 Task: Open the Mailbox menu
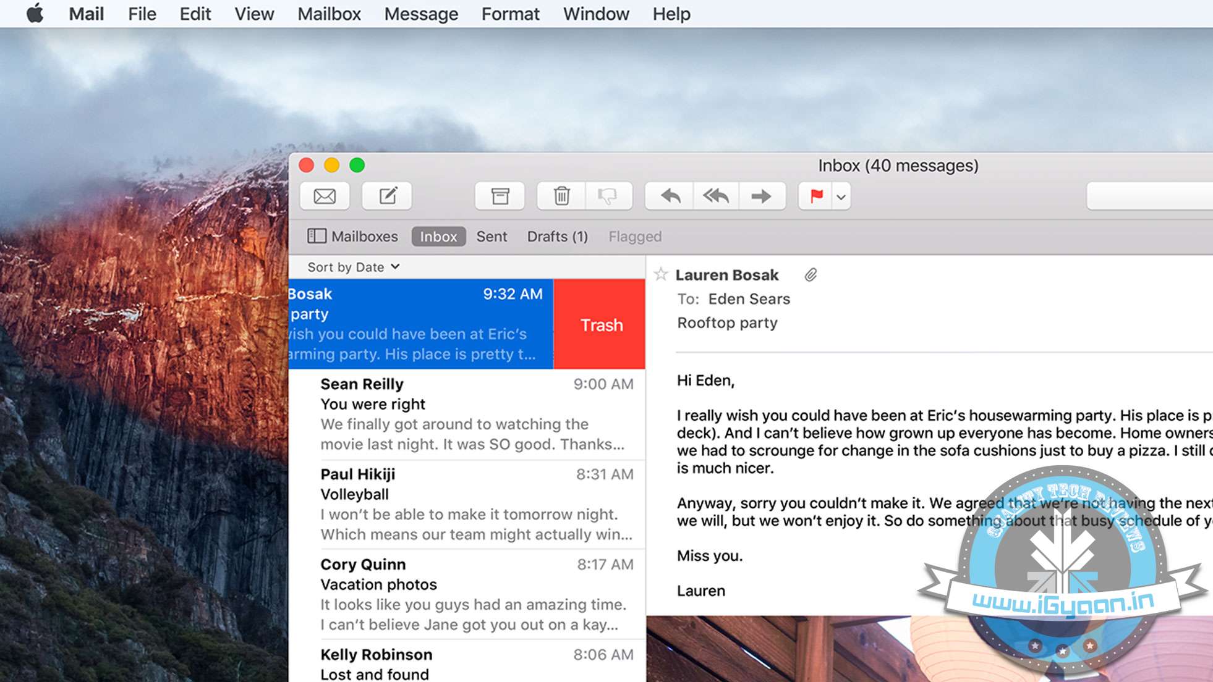tap(329, 14)
